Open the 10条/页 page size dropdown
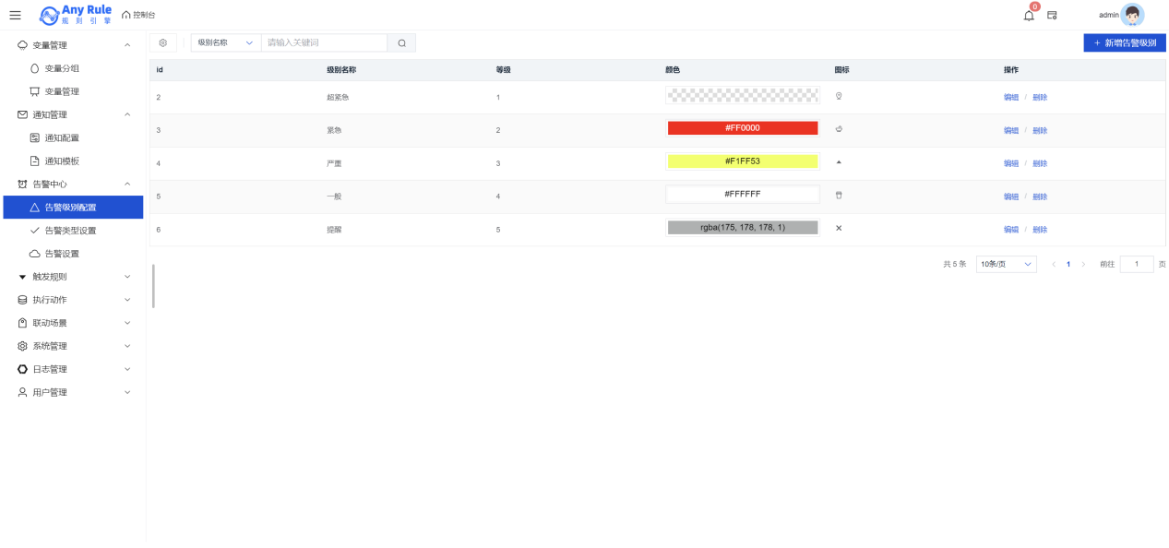Viewport: 1169px width, 548px height. point(1006,264)
